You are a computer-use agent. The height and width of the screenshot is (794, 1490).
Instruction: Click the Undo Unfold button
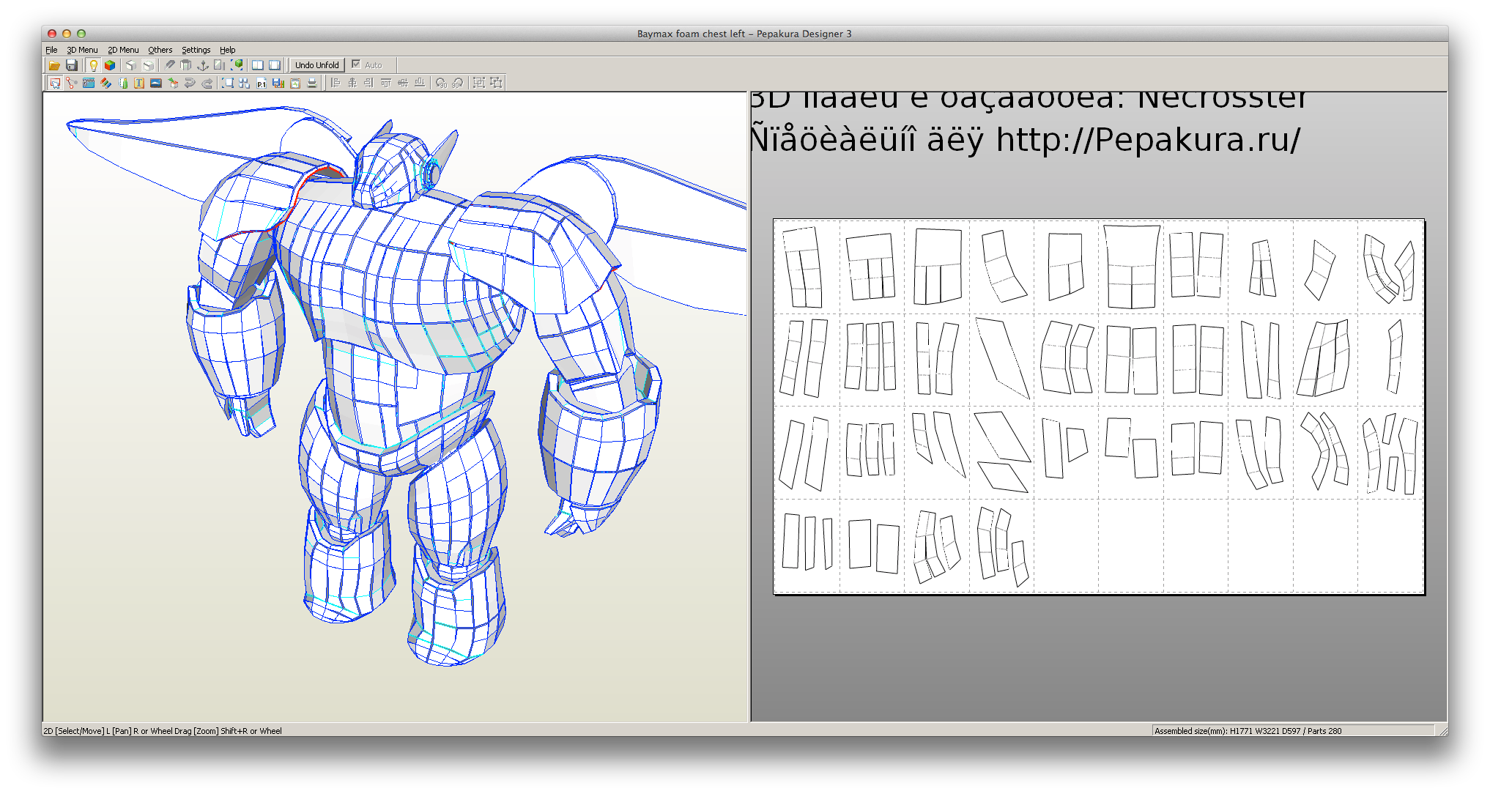(x=316, y=65)
